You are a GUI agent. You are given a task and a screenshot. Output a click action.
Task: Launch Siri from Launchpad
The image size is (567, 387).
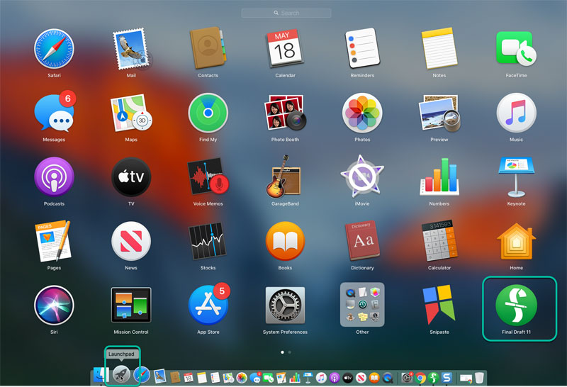[55, 305]
